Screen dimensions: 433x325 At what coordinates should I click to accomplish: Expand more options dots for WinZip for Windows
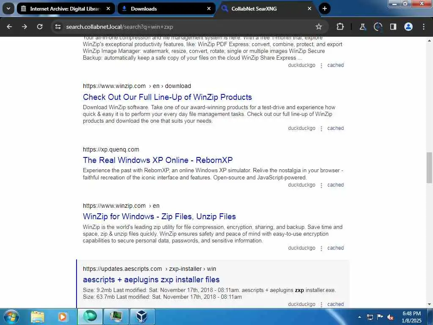[x=321, y=248]
